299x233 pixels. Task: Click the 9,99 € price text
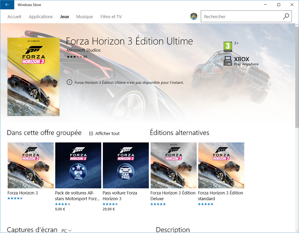click(60, 209)
